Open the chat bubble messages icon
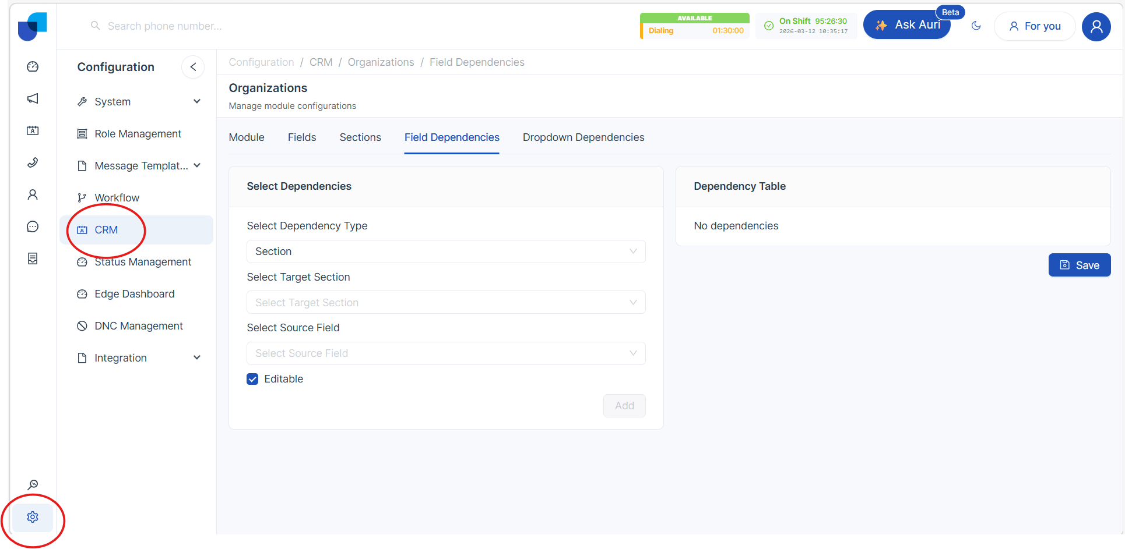The width and height of the screenshot is (1125, 549). tap(33, 226)
